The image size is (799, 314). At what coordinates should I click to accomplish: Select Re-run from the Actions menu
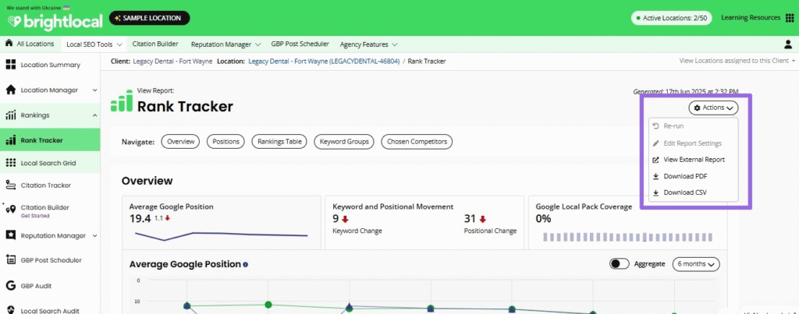(x=693, y=125)
